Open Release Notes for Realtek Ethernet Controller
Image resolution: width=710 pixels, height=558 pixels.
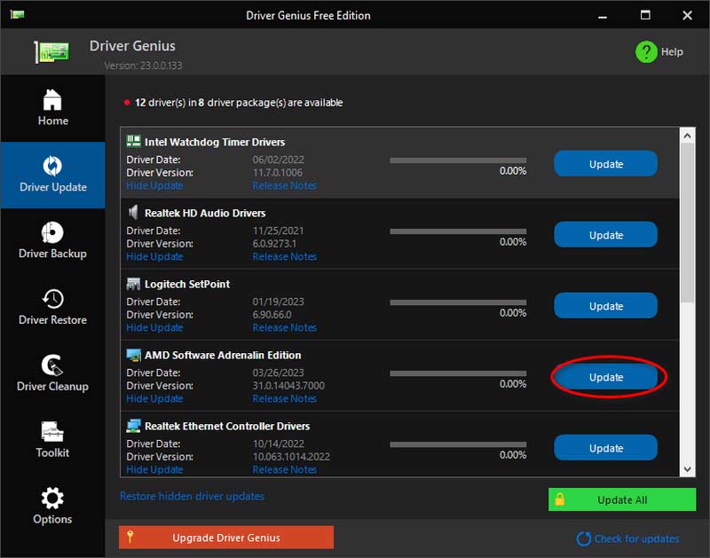[284, 470]
